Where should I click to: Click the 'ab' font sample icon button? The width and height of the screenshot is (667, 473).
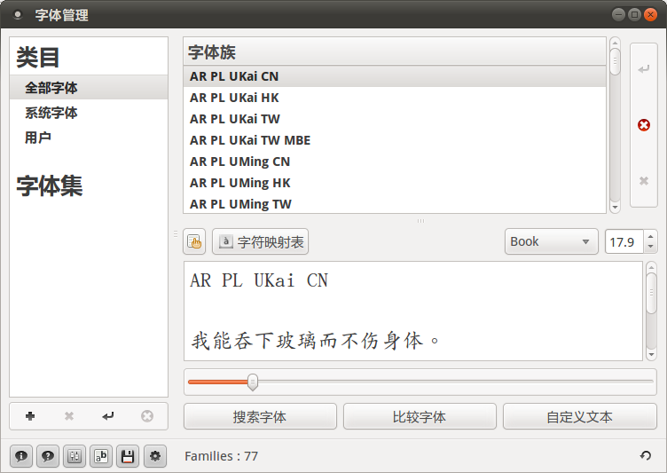point(101,456)
